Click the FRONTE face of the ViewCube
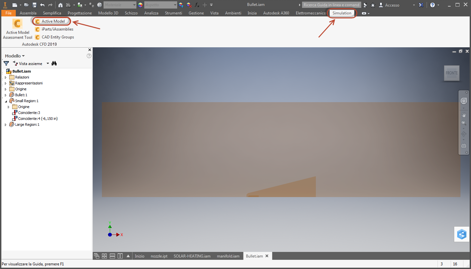471x269 pixels. coord(452,73)
